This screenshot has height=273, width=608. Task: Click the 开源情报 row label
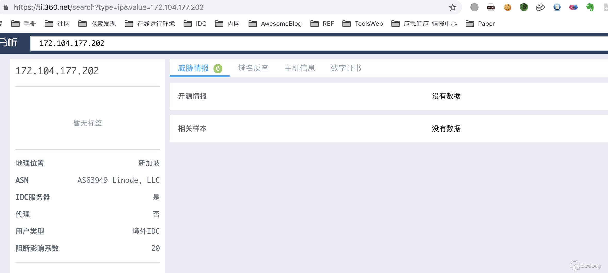pos(192,96)
